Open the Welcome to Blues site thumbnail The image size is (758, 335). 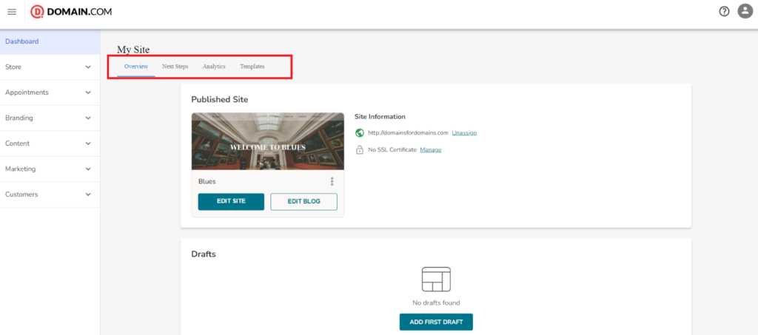point(268,141)
